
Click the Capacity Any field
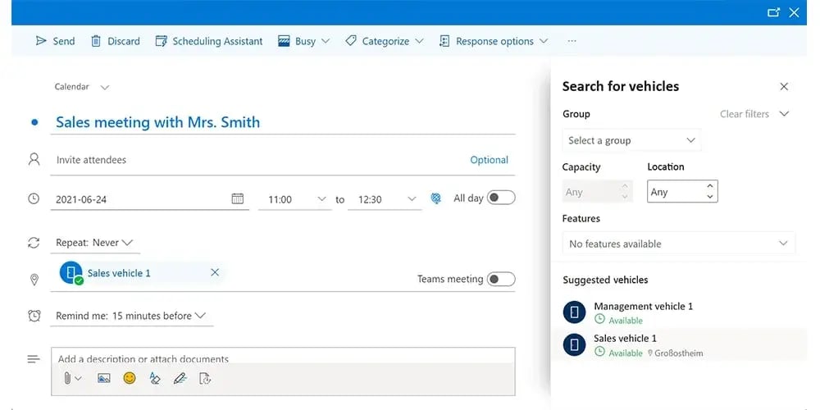pos(597,191)
